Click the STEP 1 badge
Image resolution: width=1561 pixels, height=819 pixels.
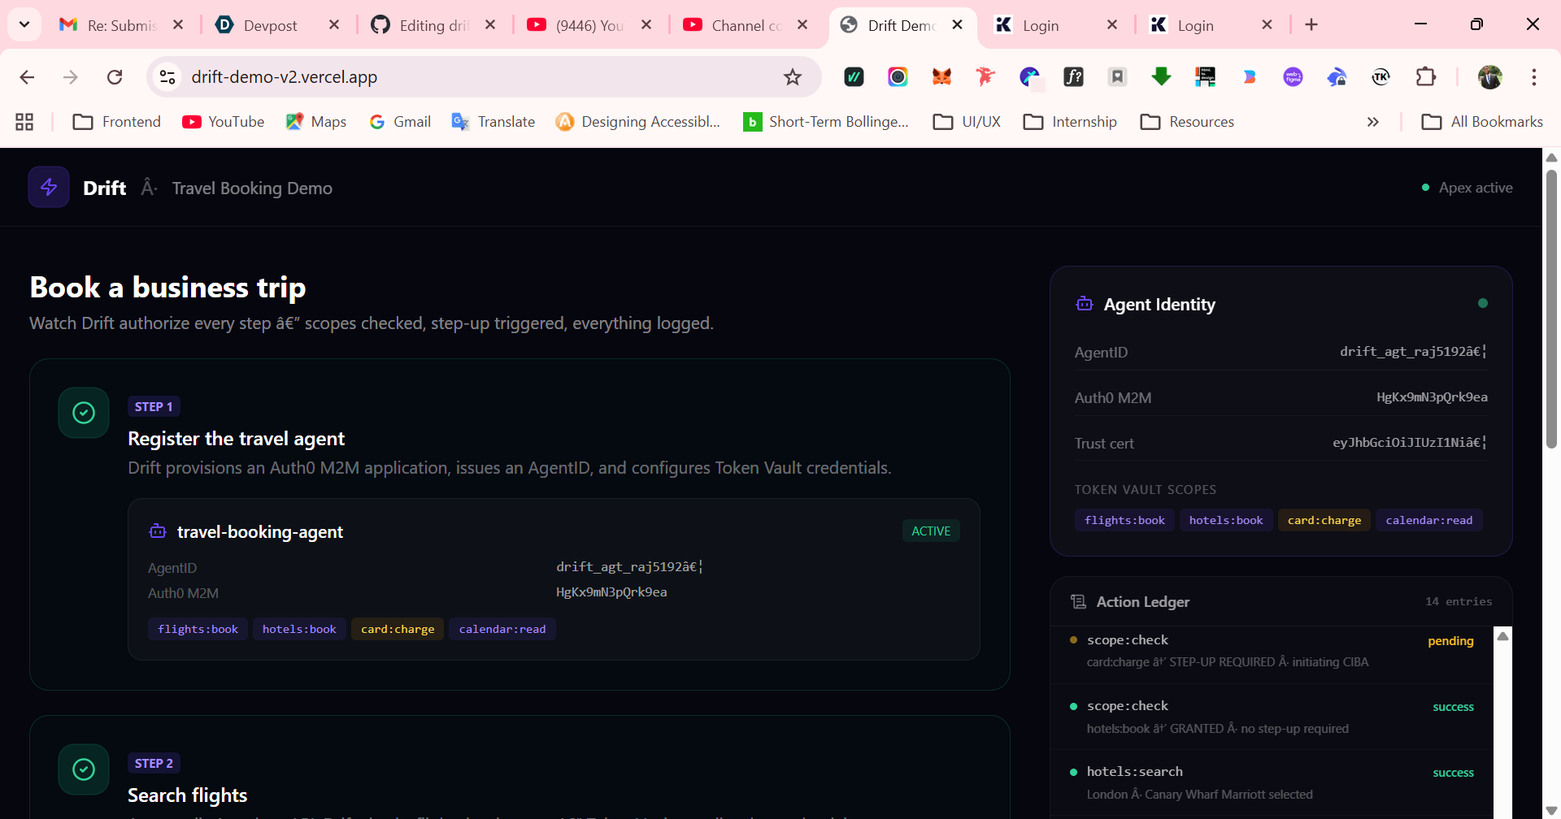pos(154,406)
